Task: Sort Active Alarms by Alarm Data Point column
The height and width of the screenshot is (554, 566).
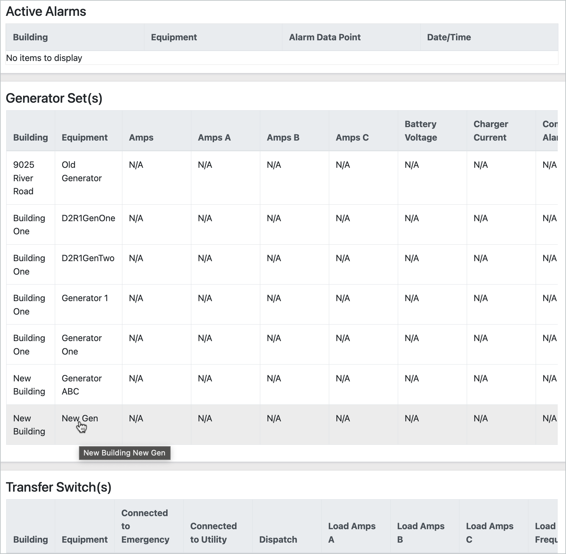Action: click(x=325, y=37)
